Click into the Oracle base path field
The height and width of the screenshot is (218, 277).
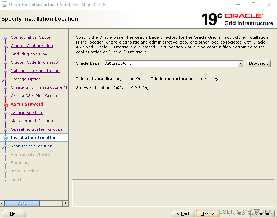171,63
